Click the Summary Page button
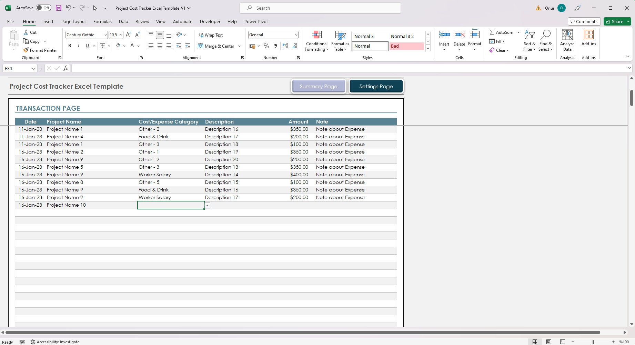 point(318,86)
